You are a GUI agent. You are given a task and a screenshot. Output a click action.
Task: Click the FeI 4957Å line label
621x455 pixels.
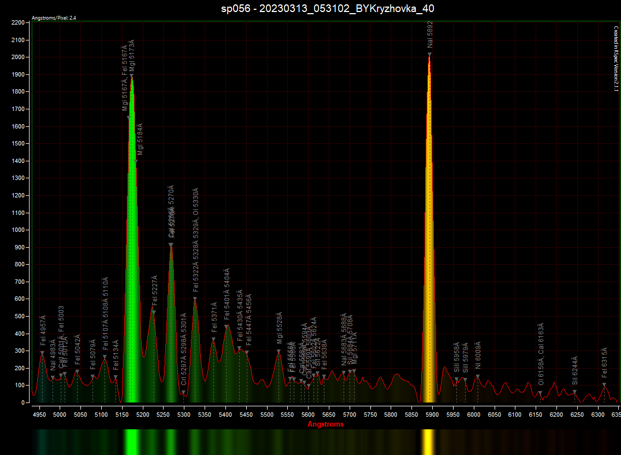click(x=43, y=331)
